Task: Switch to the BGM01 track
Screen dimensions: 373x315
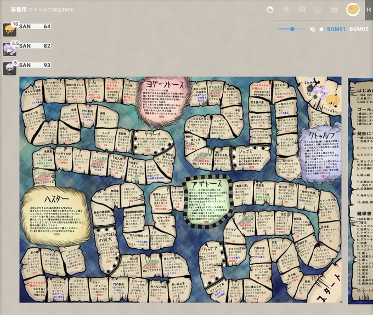Action: [336, 29]
